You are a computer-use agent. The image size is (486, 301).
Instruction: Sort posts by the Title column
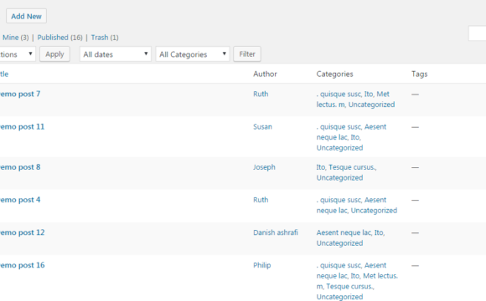4,74
